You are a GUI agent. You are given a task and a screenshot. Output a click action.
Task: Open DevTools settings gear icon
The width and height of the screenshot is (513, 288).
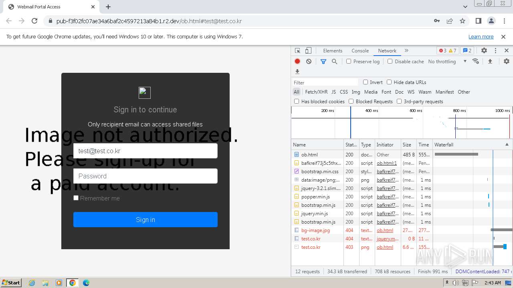point(484,51)
